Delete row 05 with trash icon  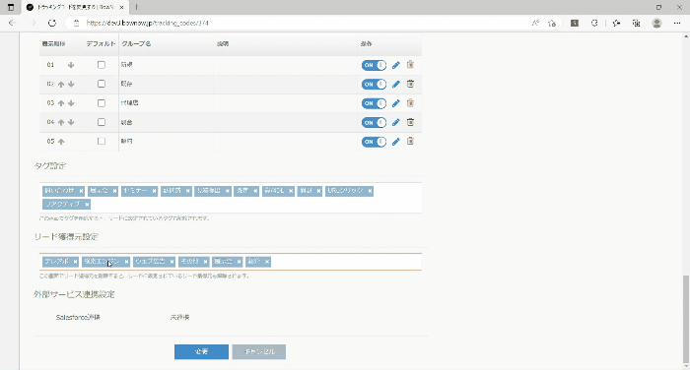(410, 141)
